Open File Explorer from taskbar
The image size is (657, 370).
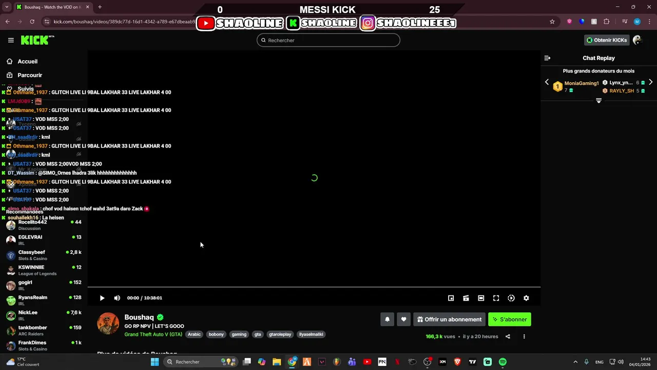coord(277,362)
